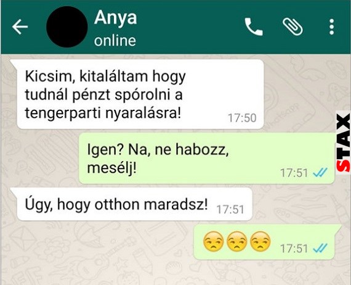Click the last unamused emoji
The height and width of the screenshot is (285, 351).
[260, 241]
